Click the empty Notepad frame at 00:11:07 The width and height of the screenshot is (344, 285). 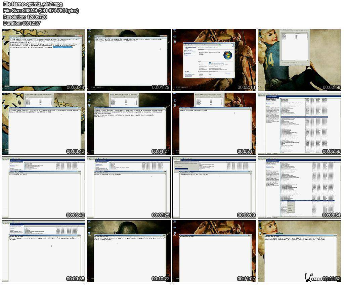214,251
